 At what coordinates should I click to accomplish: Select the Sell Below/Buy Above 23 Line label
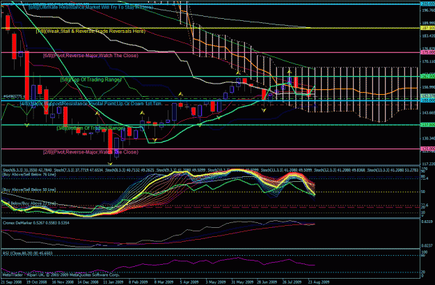point(29,203)
